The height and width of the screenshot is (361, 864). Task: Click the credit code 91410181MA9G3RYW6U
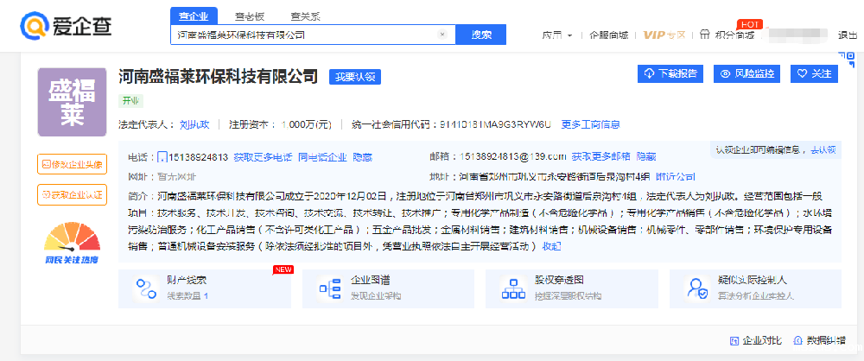pos(495,124)
